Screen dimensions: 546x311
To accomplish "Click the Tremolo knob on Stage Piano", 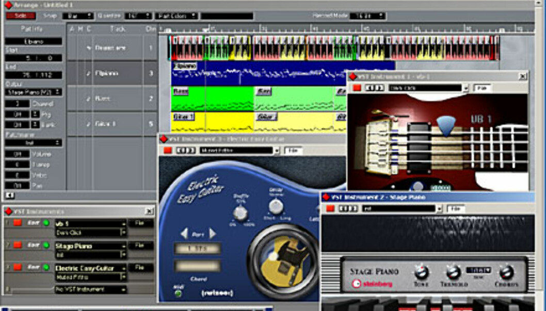I will coord(454,273).
